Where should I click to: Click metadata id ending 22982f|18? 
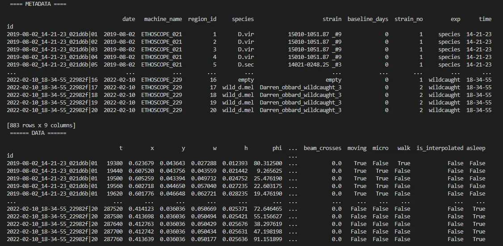(52, 95)
